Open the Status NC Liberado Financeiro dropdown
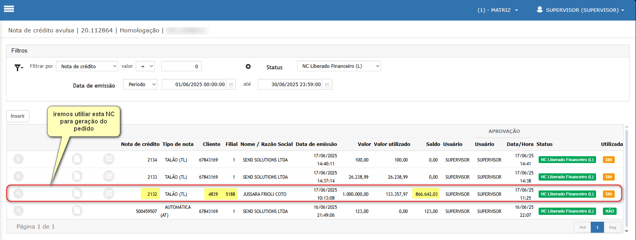The height and width of the screenshot is (240, 636). (339, 66)
